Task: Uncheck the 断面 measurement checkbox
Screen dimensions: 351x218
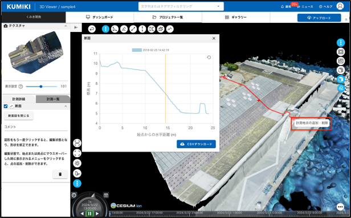Action: [6, 106]
